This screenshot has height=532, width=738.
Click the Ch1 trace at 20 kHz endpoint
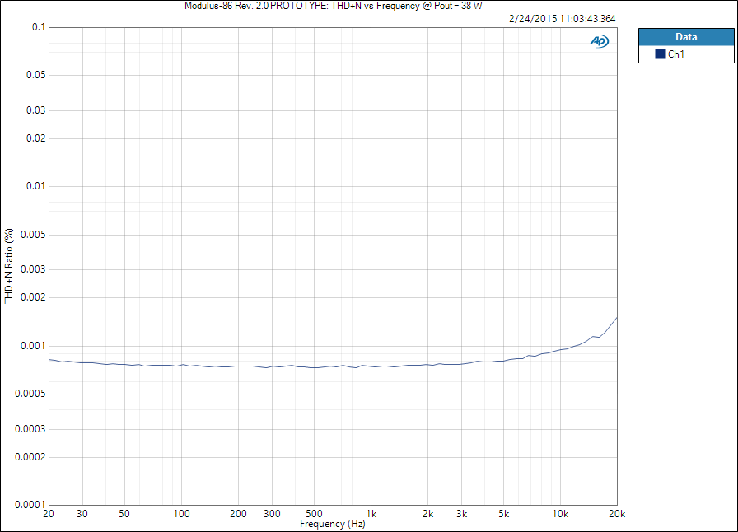tap(617, 318)
